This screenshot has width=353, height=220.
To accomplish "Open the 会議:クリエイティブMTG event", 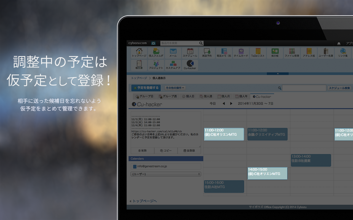I will pyautogui.click(x=267, y=134).
